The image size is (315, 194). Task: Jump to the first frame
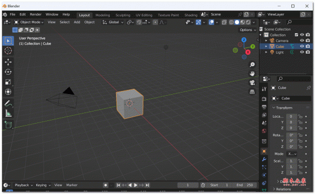click(x=118, y=185)
